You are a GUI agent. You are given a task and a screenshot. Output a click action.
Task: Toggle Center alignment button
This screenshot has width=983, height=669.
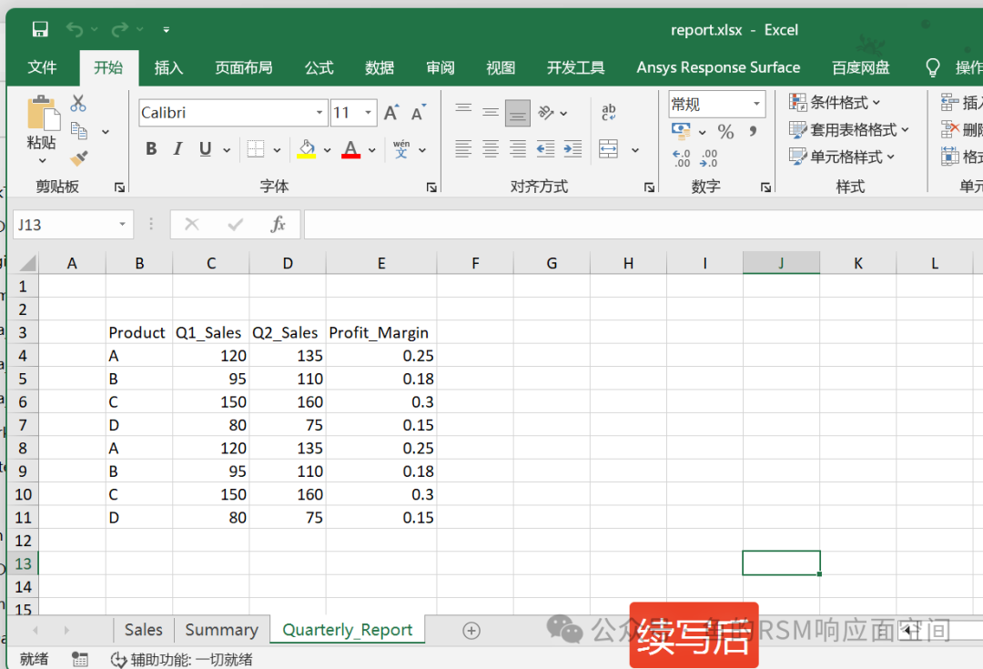click(491, 148)
